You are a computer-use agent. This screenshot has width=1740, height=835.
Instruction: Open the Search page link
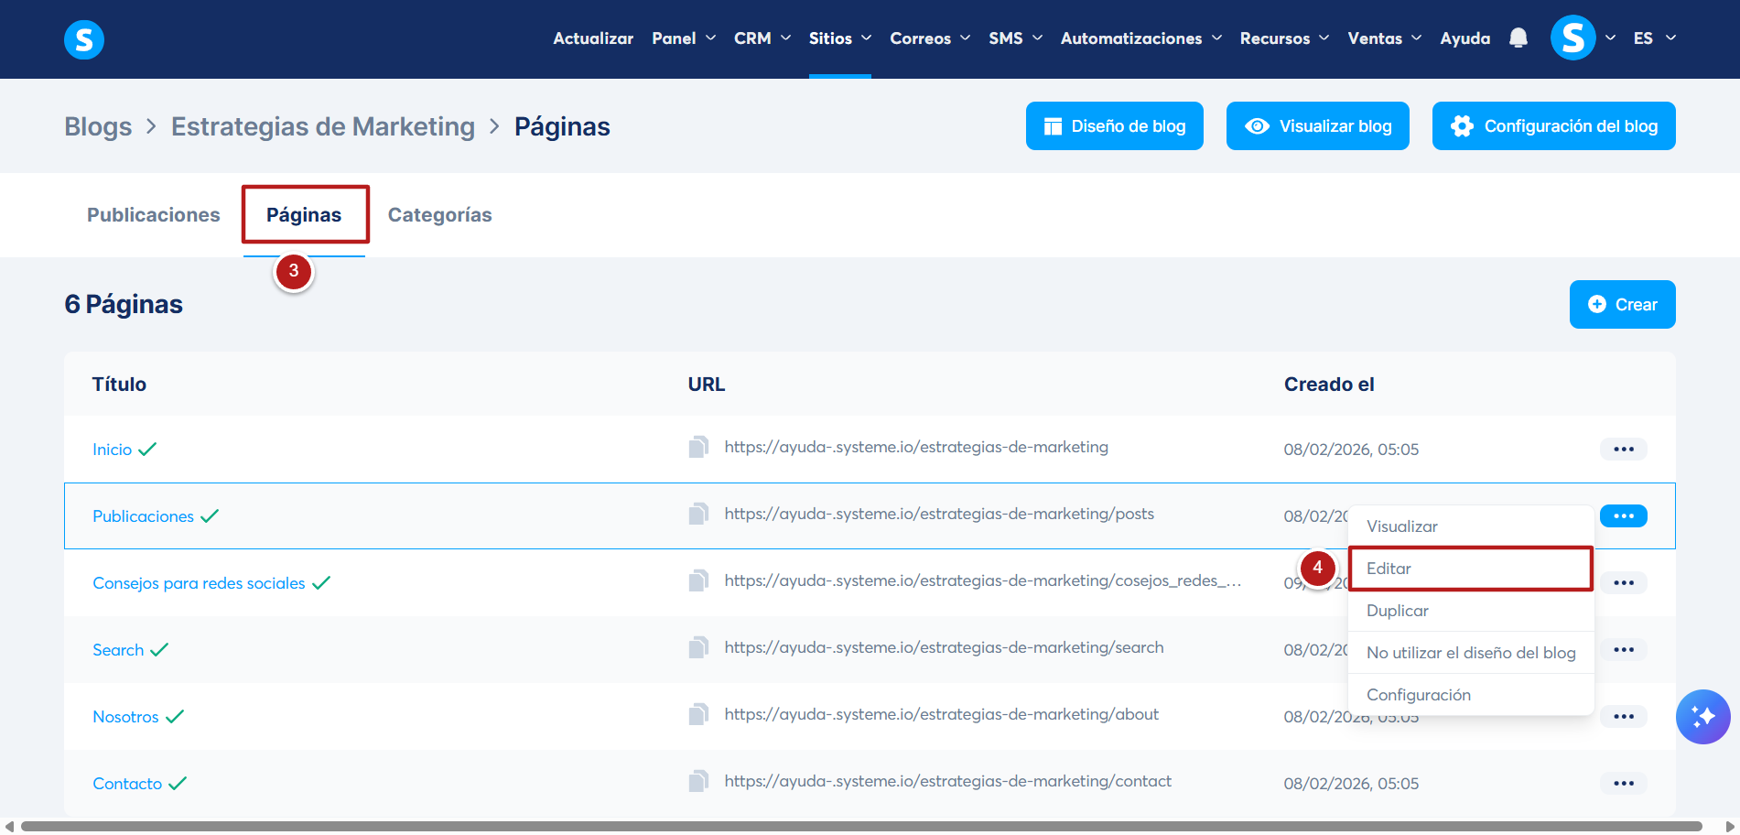pyautogui.click(x=118, y=650)
